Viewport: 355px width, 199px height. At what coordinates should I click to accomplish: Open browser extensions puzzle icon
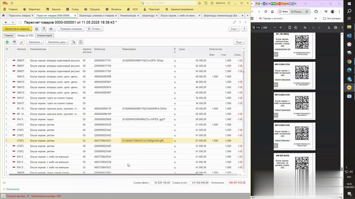316,12
